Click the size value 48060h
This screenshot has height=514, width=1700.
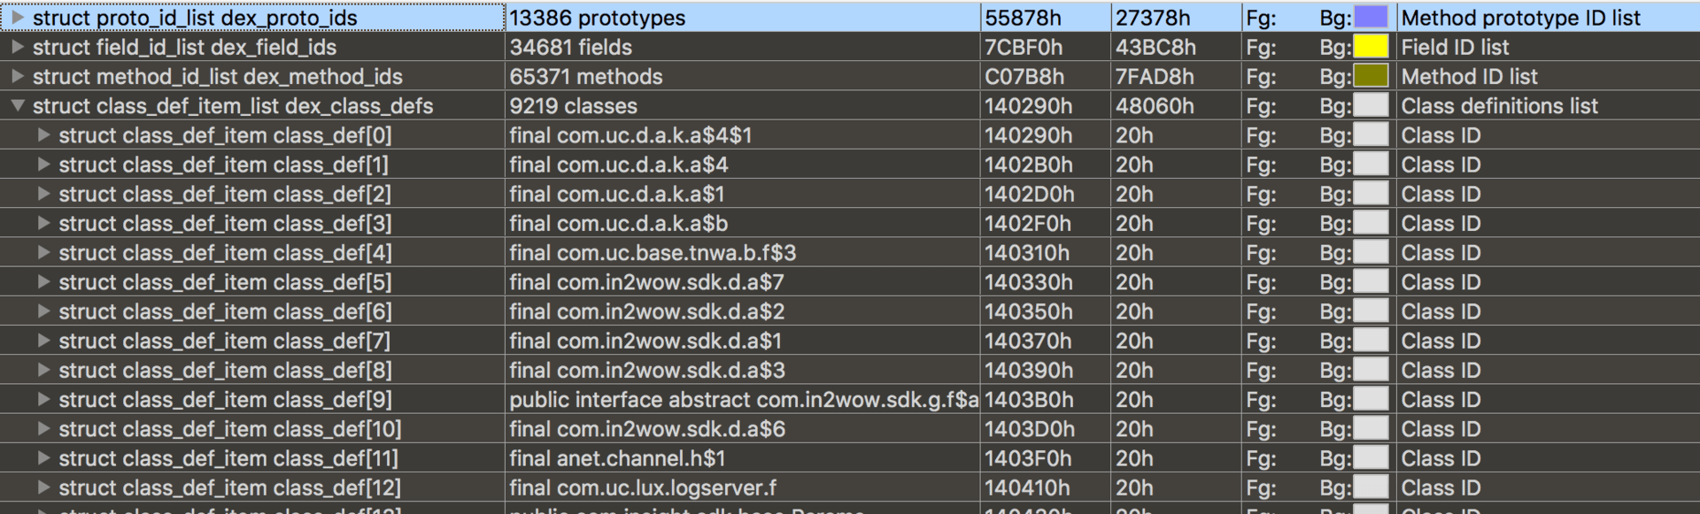coord(1155,106)
